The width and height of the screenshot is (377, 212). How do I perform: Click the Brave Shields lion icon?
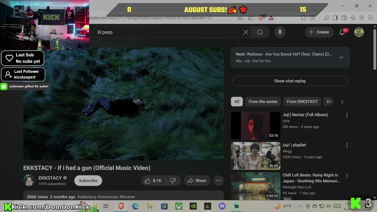click(261, 18)
